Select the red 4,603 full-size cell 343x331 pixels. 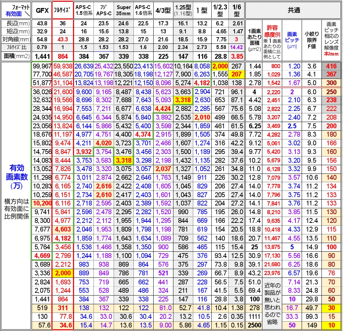pos(63,229)
